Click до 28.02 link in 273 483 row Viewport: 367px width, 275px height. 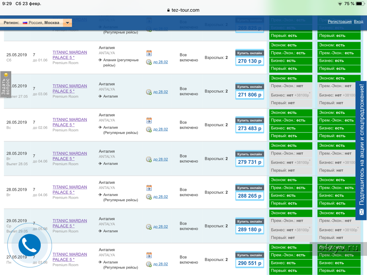coord(161,129)
